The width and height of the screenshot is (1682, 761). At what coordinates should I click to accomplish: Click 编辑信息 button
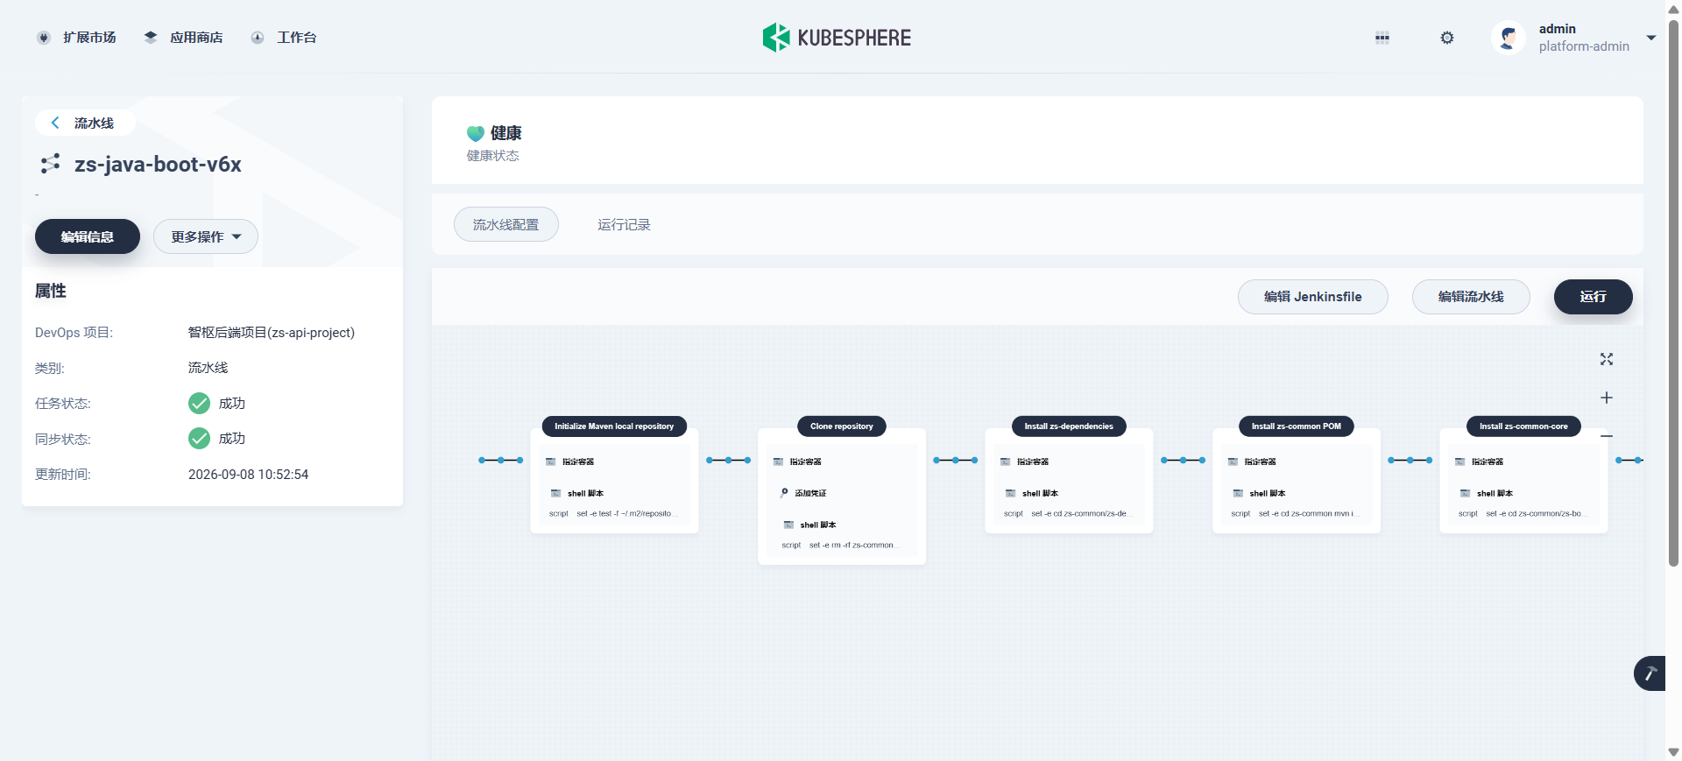tap(88, 236)
